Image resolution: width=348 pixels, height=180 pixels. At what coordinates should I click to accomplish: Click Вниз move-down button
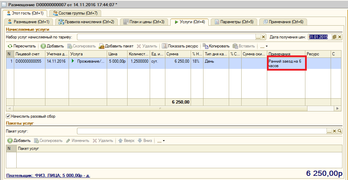click(x=145, y=141)
